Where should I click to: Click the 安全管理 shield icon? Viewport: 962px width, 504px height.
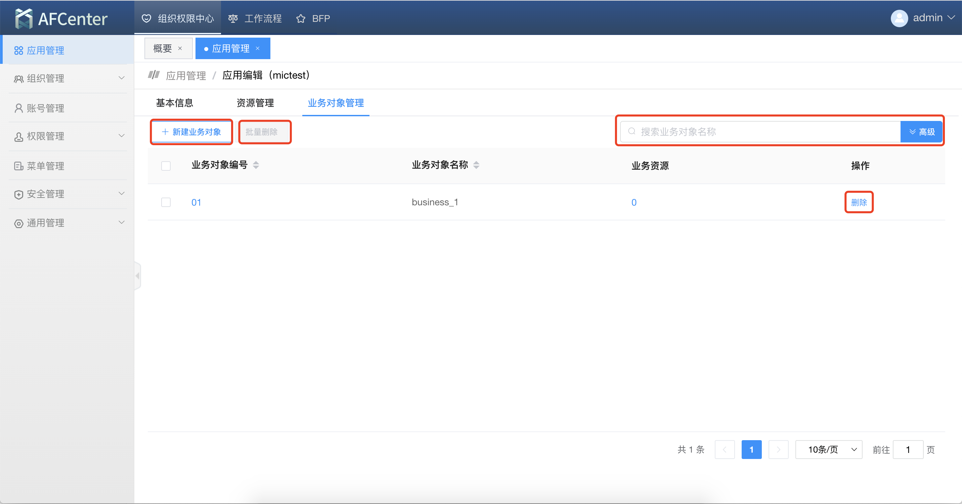point(18,195)
